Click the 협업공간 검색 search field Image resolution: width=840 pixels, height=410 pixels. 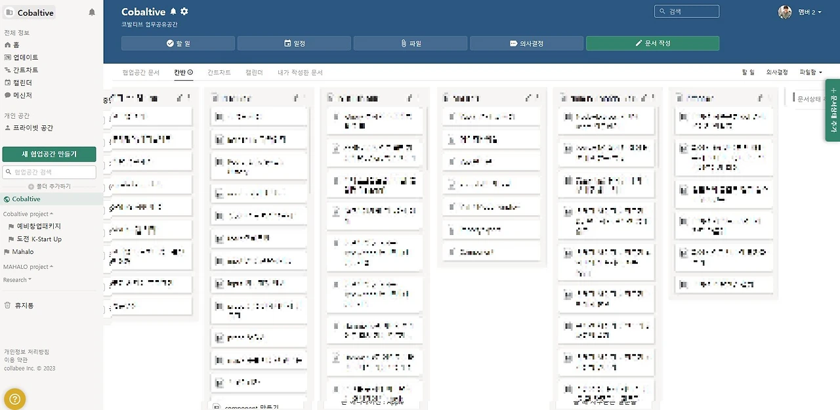(x=49, y=173)
